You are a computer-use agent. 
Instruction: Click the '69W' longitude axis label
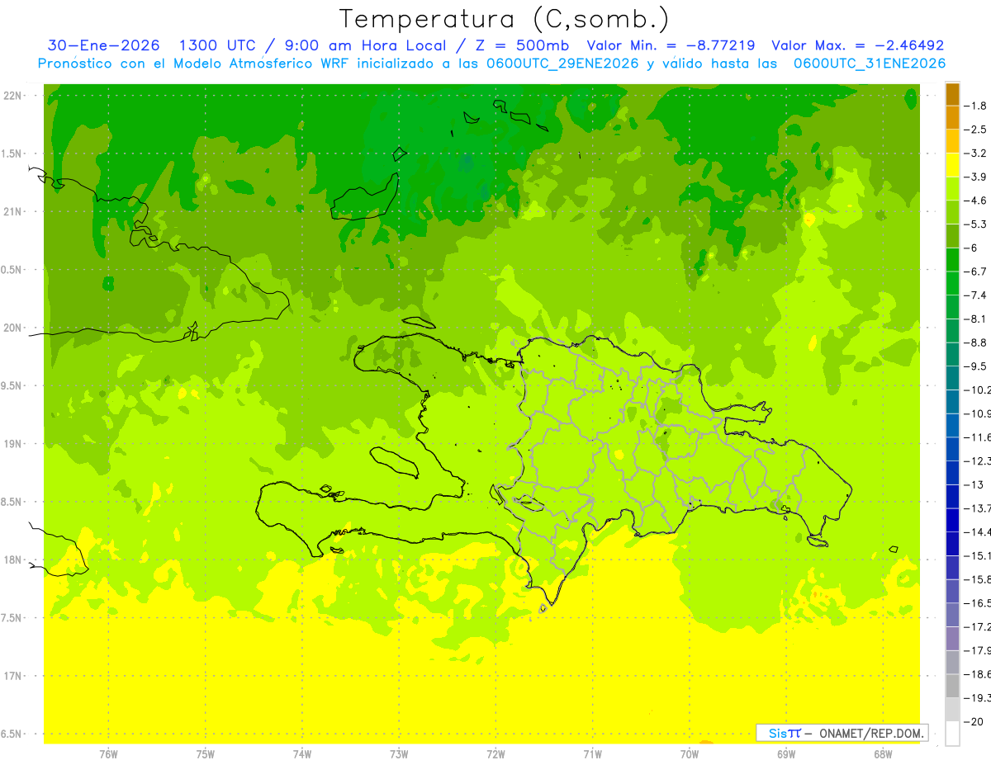pos(785,753)
